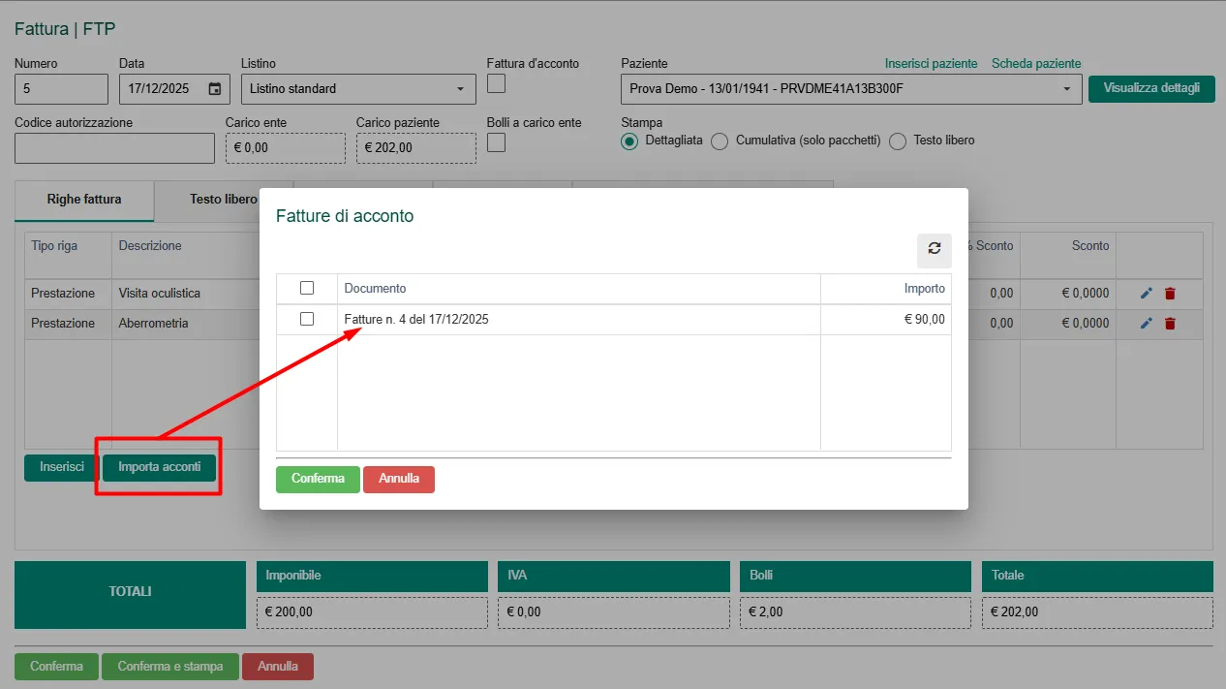Tick the Bolli a carico ente checkbox
Image resolution: width=1226 pixels, height=689 pixels.
pos(496,143)
